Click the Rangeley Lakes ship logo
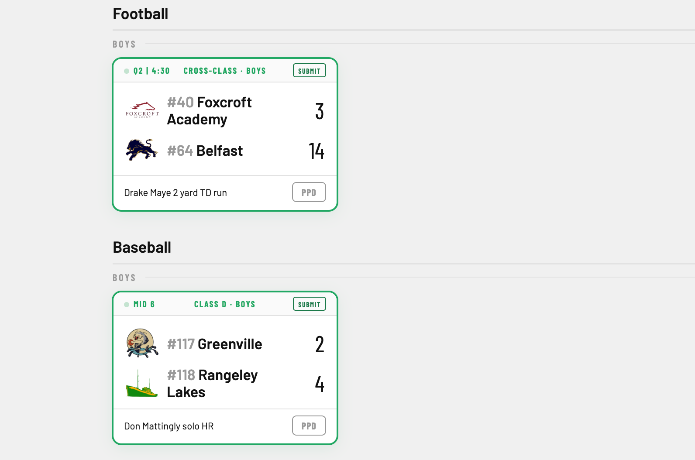The width and height of the screenshot is (695, 460). 142,384
